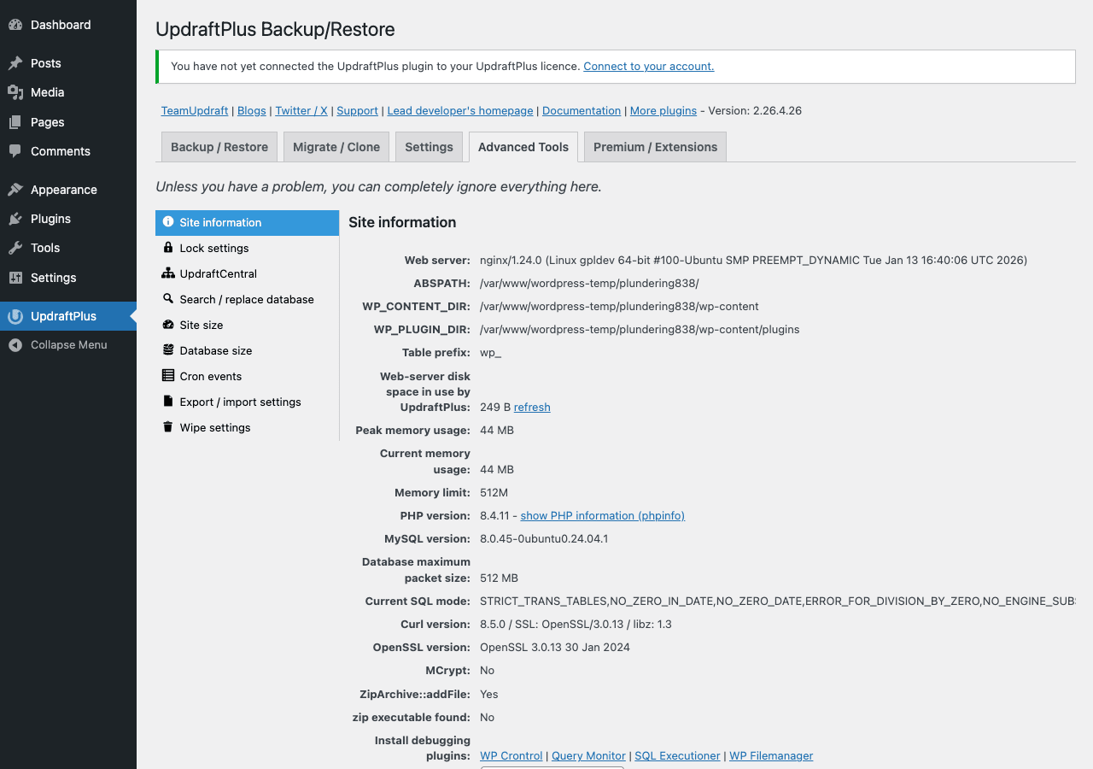
Task: Click the Search / replace magnifier icon
Action: point(168,299)
